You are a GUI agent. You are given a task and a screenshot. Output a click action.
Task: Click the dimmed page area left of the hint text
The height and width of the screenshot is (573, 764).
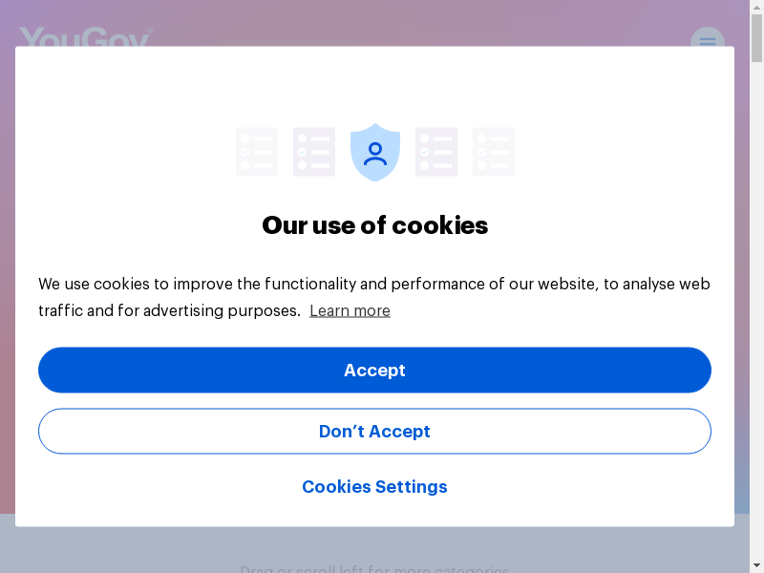click(x=115, y=552)
